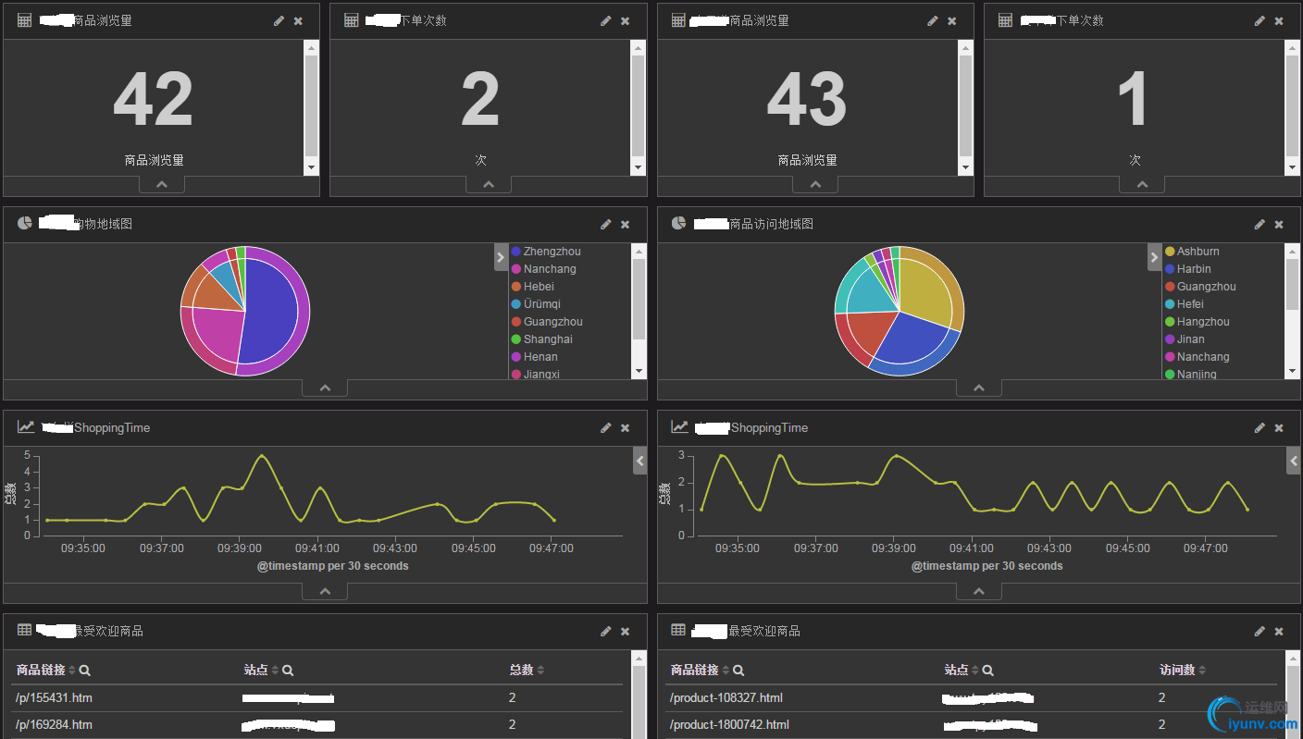
Task: Remove the 下单次数 panel showing 1
Action: (1279, 20)
